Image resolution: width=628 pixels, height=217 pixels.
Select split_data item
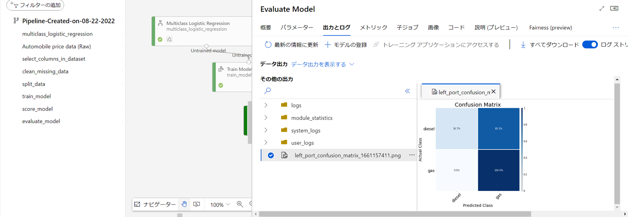(34, 84)
